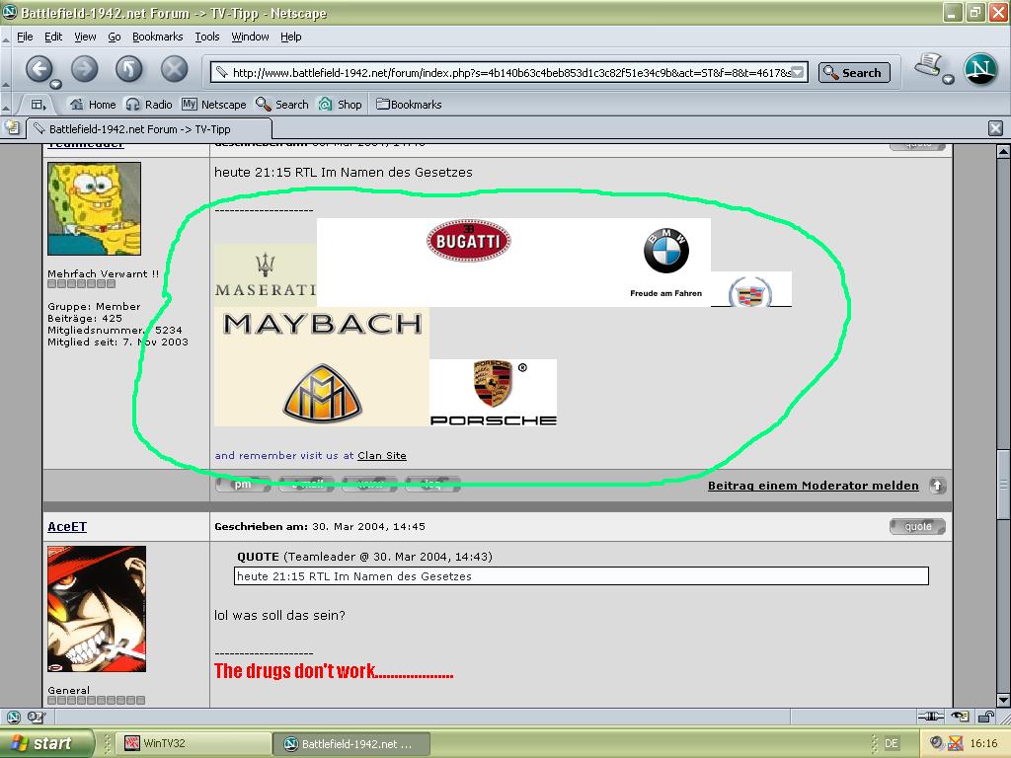
Task: Click the new tab icon
Action: (x=12, y=127)
